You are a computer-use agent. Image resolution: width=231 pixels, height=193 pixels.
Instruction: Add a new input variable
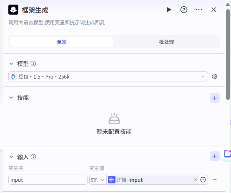click(x=215, y=156)
